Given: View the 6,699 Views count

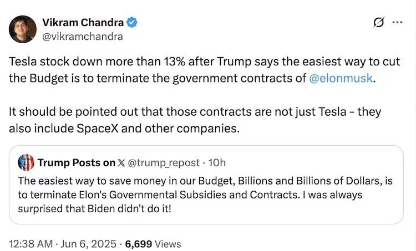Looking at the screenshot, I should click(153, 243).
